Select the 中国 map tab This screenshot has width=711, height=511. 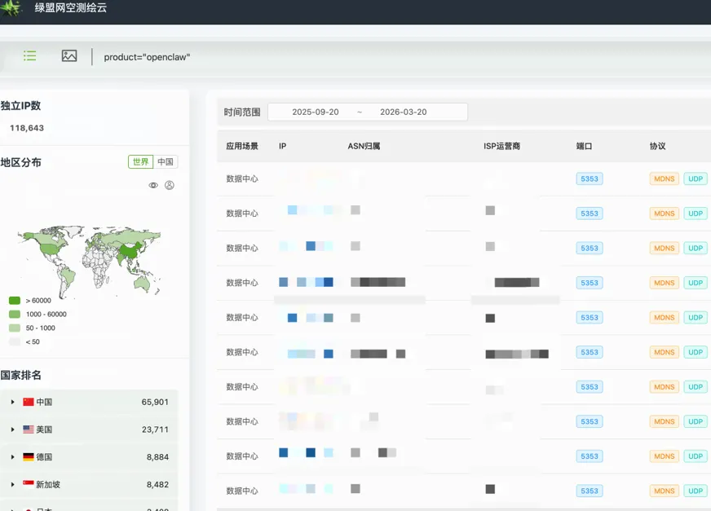[x=166, y=162]
